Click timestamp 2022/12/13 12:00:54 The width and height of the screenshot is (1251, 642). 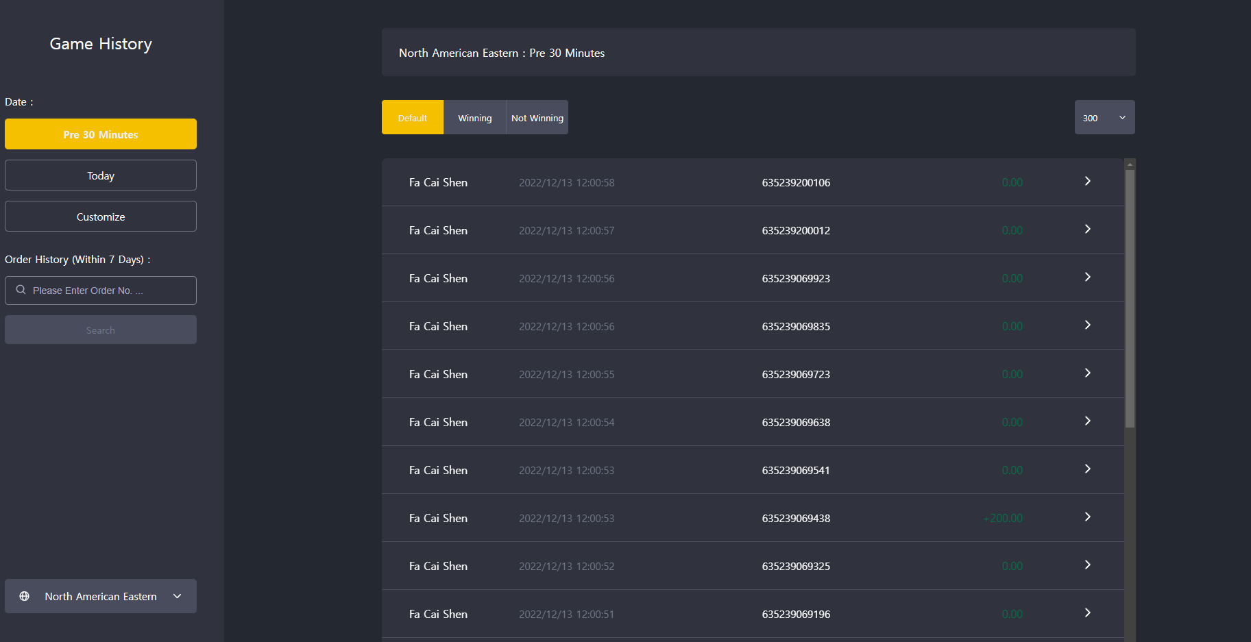point(567,422)
